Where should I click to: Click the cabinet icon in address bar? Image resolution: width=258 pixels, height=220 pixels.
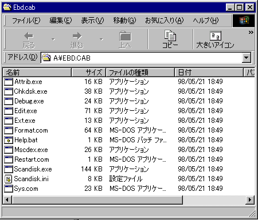[x=46, y=58]
